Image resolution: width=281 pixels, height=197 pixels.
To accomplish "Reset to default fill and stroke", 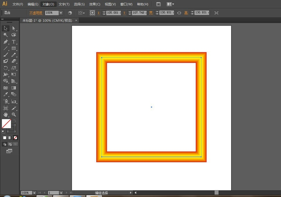I will (3, 132).
